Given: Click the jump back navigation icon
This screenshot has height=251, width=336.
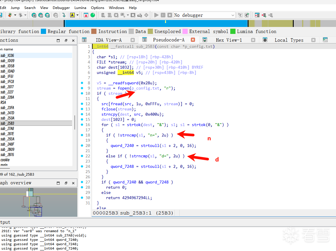Looking at the screenshot, I should [10, 15].
